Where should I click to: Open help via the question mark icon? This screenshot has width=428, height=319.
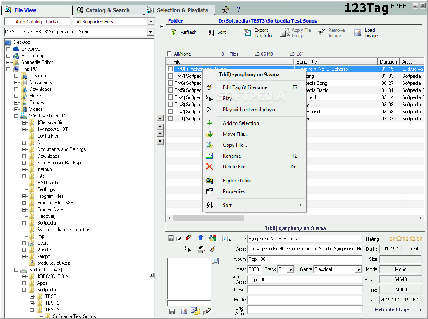tap(238, 10)
